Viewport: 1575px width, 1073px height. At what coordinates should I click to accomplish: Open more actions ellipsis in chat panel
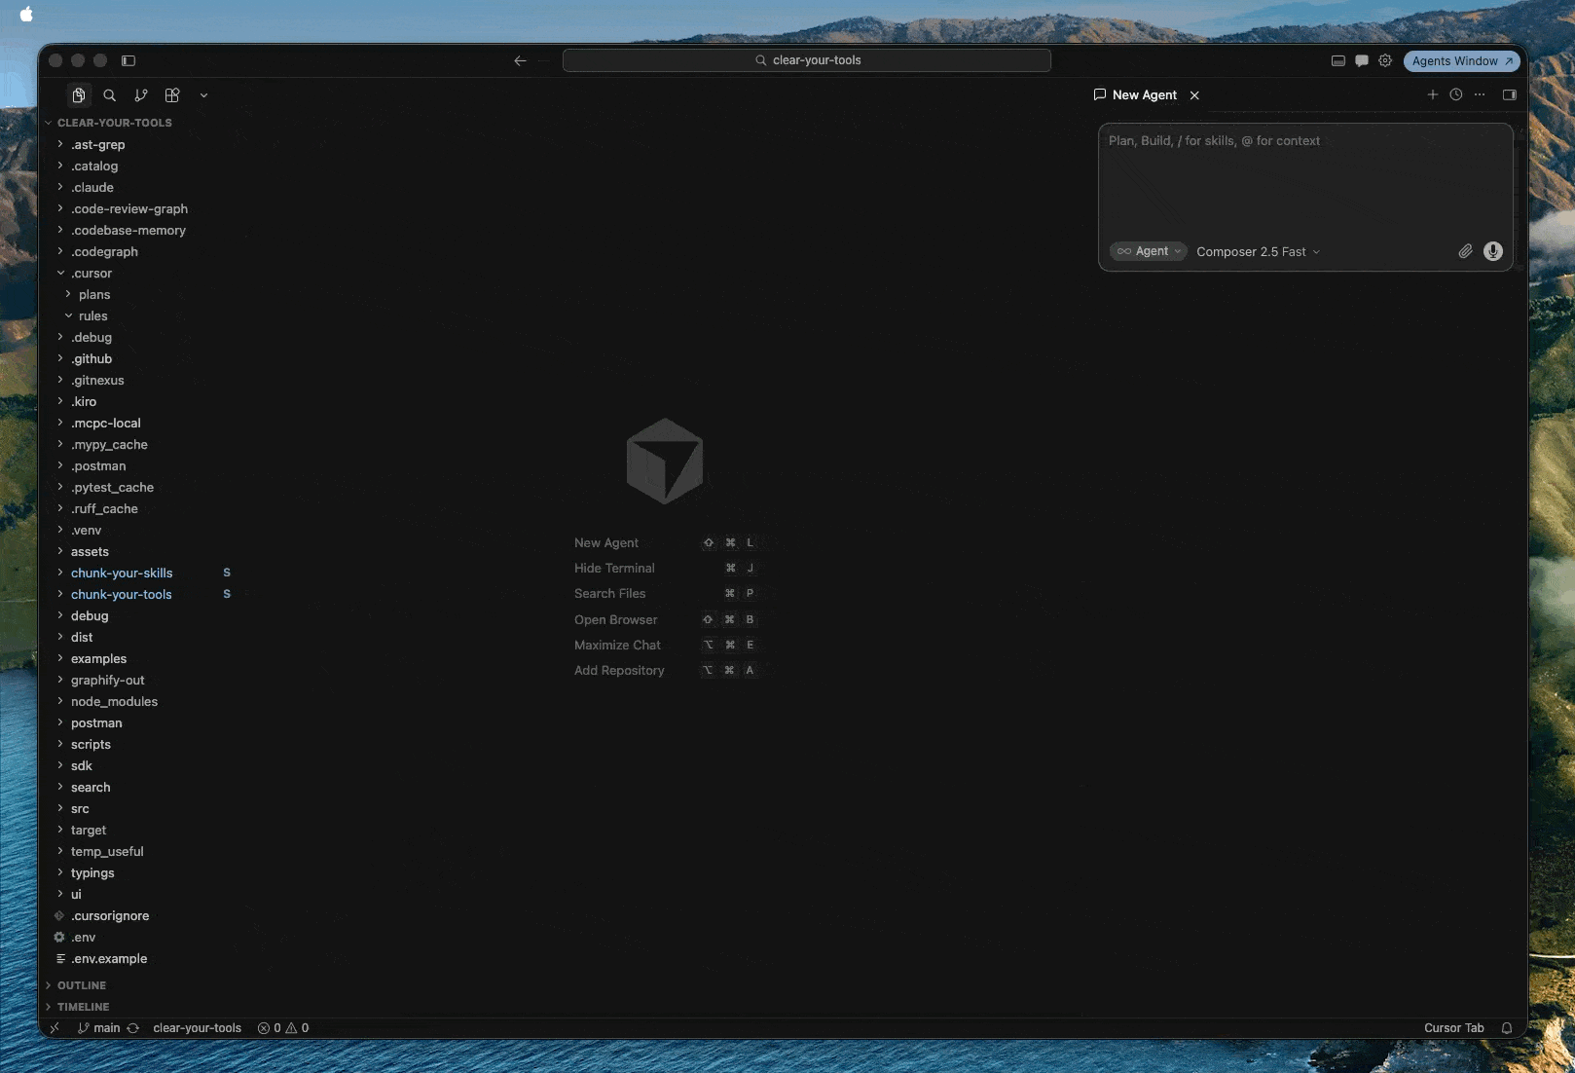(x=1480, y=94)
